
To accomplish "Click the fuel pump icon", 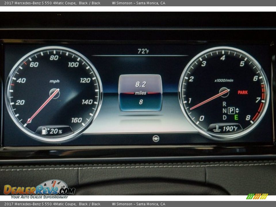I will [45, 131].
